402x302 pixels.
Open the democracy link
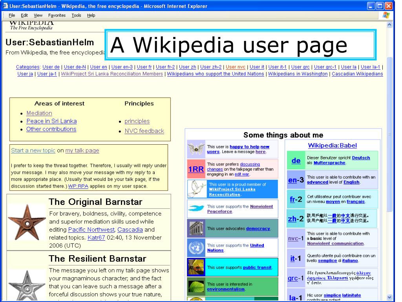pos(258,228)
